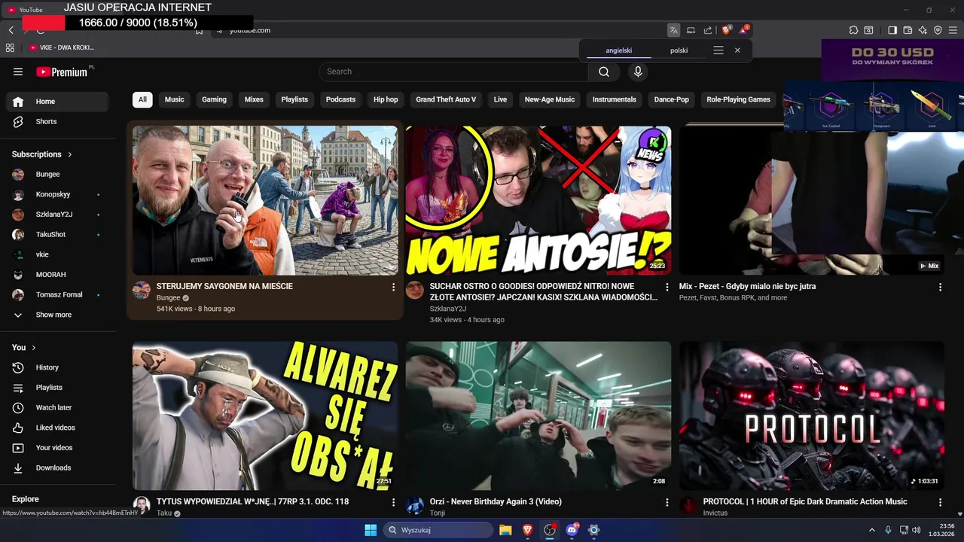Open the PROTOCOL video thumbnail
Viewport: 964px width, 542px height.
tap(812, 416)
